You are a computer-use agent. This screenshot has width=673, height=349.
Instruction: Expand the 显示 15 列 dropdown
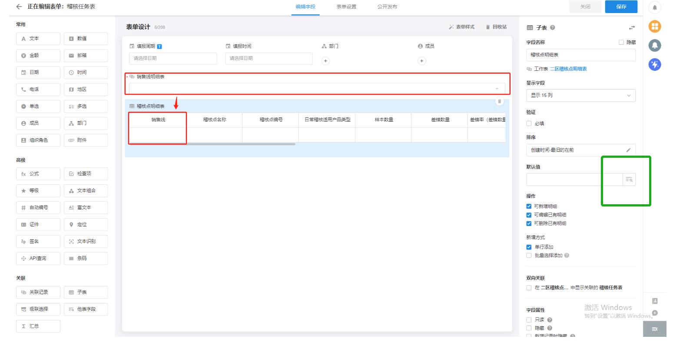(x=580, y=95)
